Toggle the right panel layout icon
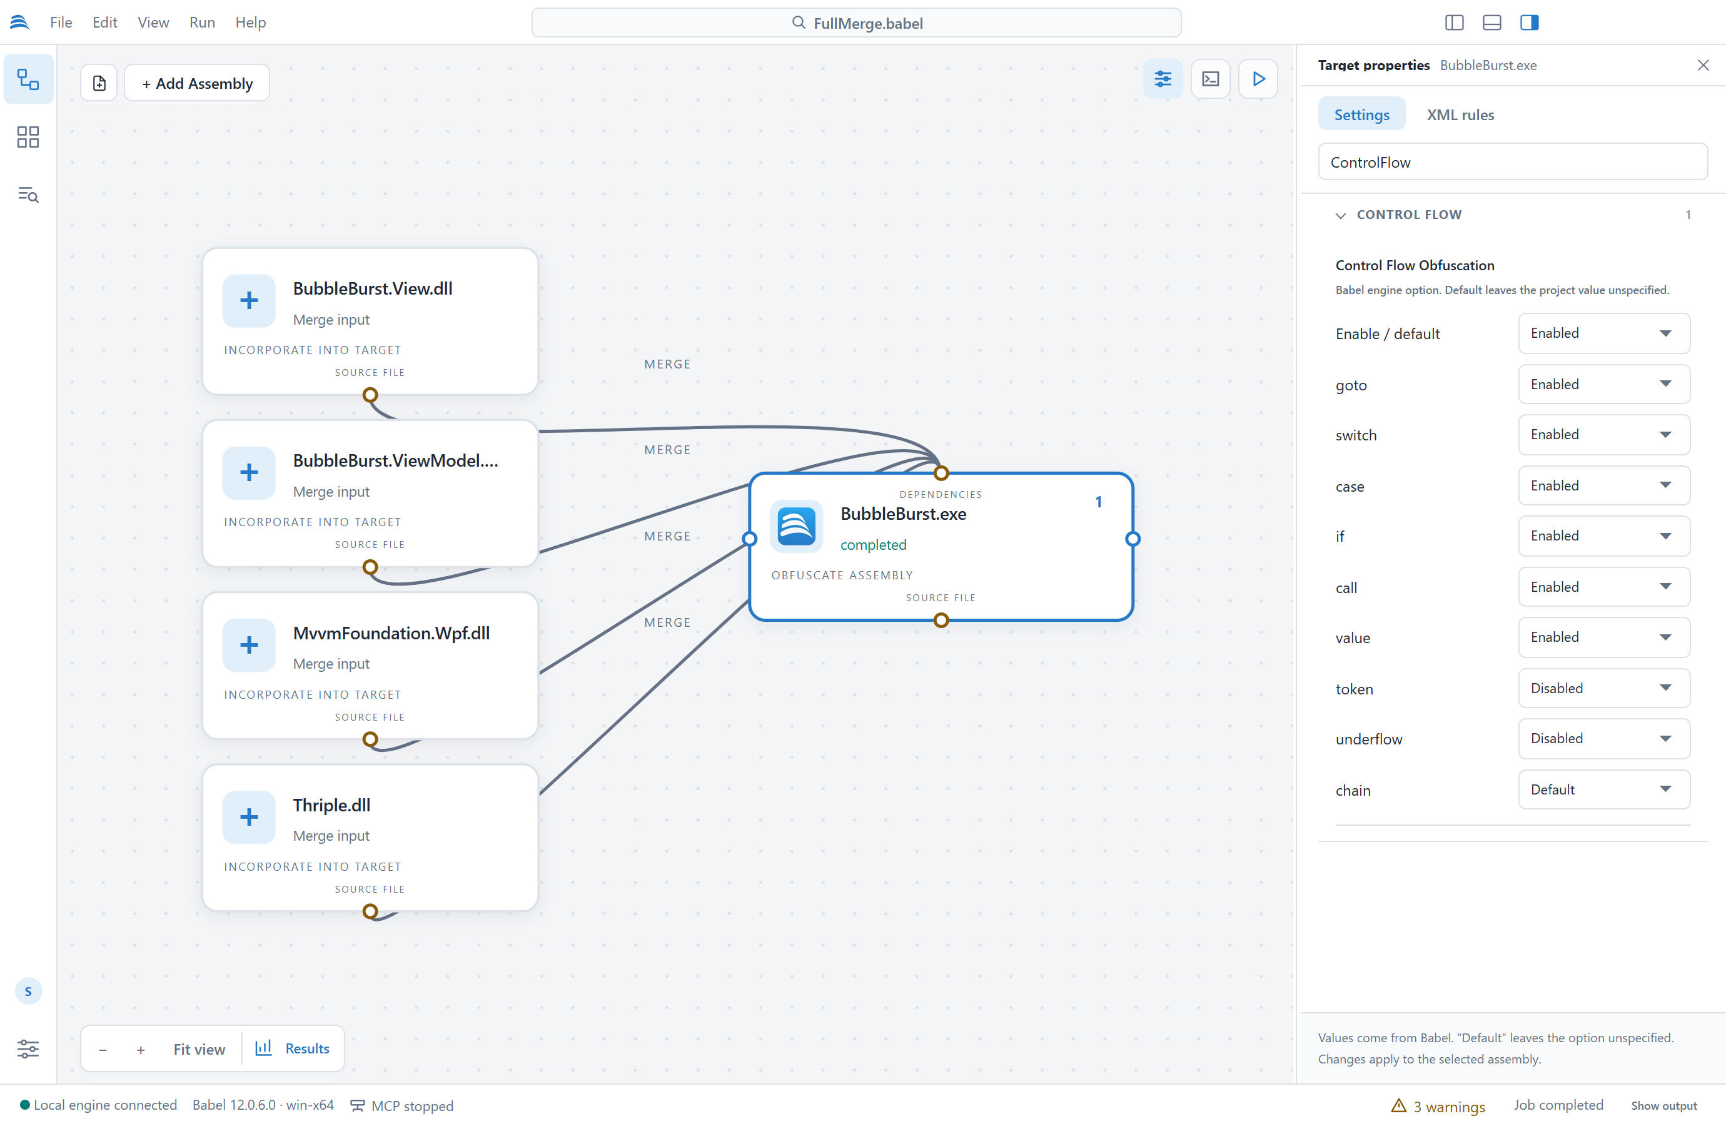Screen dimensions: 1726x1126 (1530, 23)
